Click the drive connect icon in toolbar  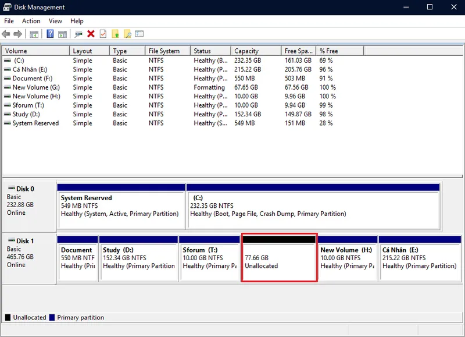click(78, 34)
